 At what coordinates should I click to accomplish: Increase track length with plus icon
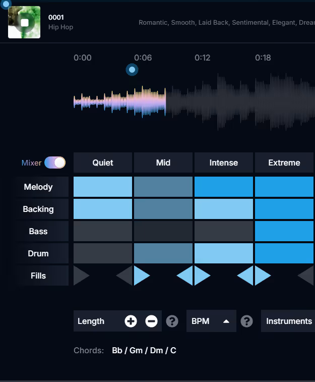(x=131, y=321)
